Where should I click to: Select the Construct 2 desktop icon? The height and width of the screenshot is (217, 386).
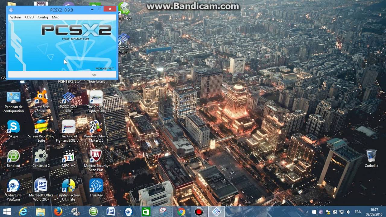41,159
